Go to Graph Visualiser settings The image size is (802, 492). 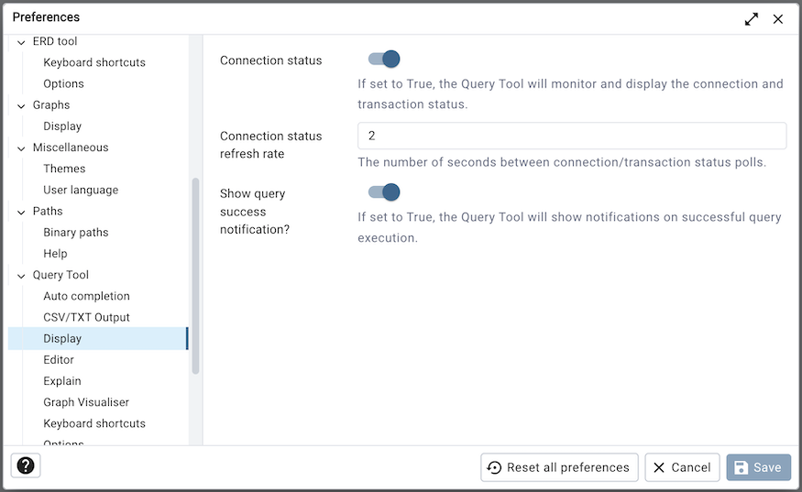[86, 402]
